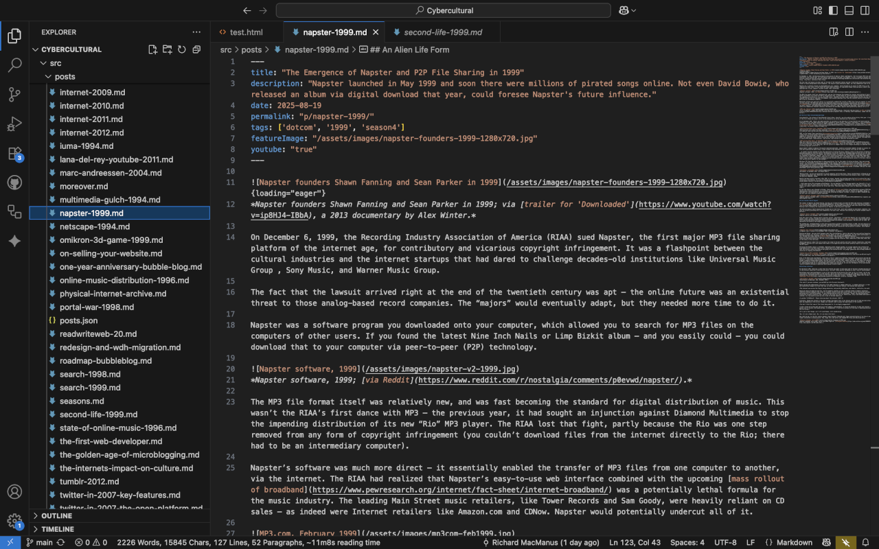Open Copilot chat icon in title bar
This screenshot has width=879, height=549.
pos(624,10)
